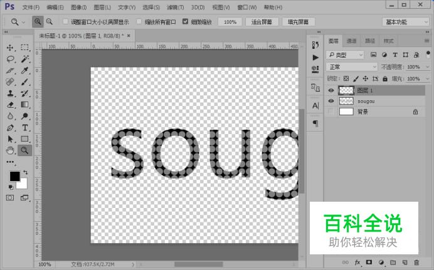The width and height of the screenshot is (434, 270).
Task: Open the Paragraph panel icon
Action: pyautogui.click(x=315, y=123)
